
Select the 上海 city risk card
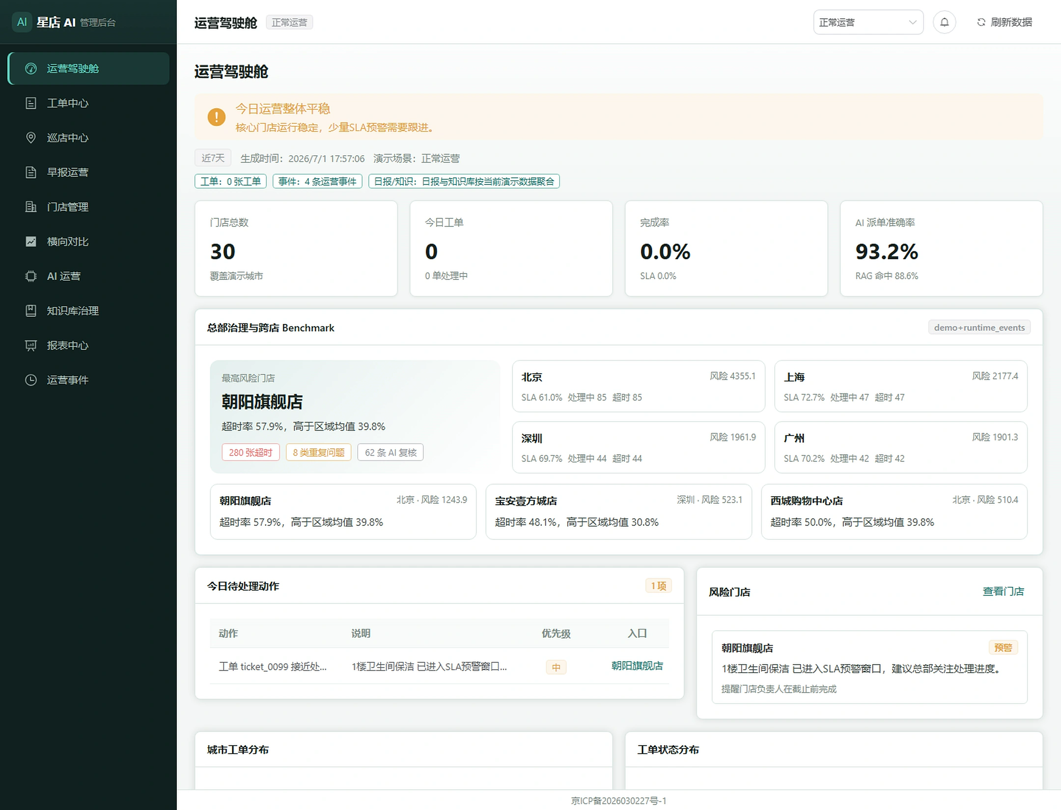(900, 386)
